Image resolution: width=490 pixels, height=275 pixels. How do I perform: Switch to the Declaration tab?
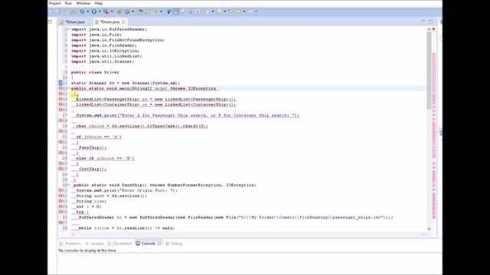pos(120,244)
